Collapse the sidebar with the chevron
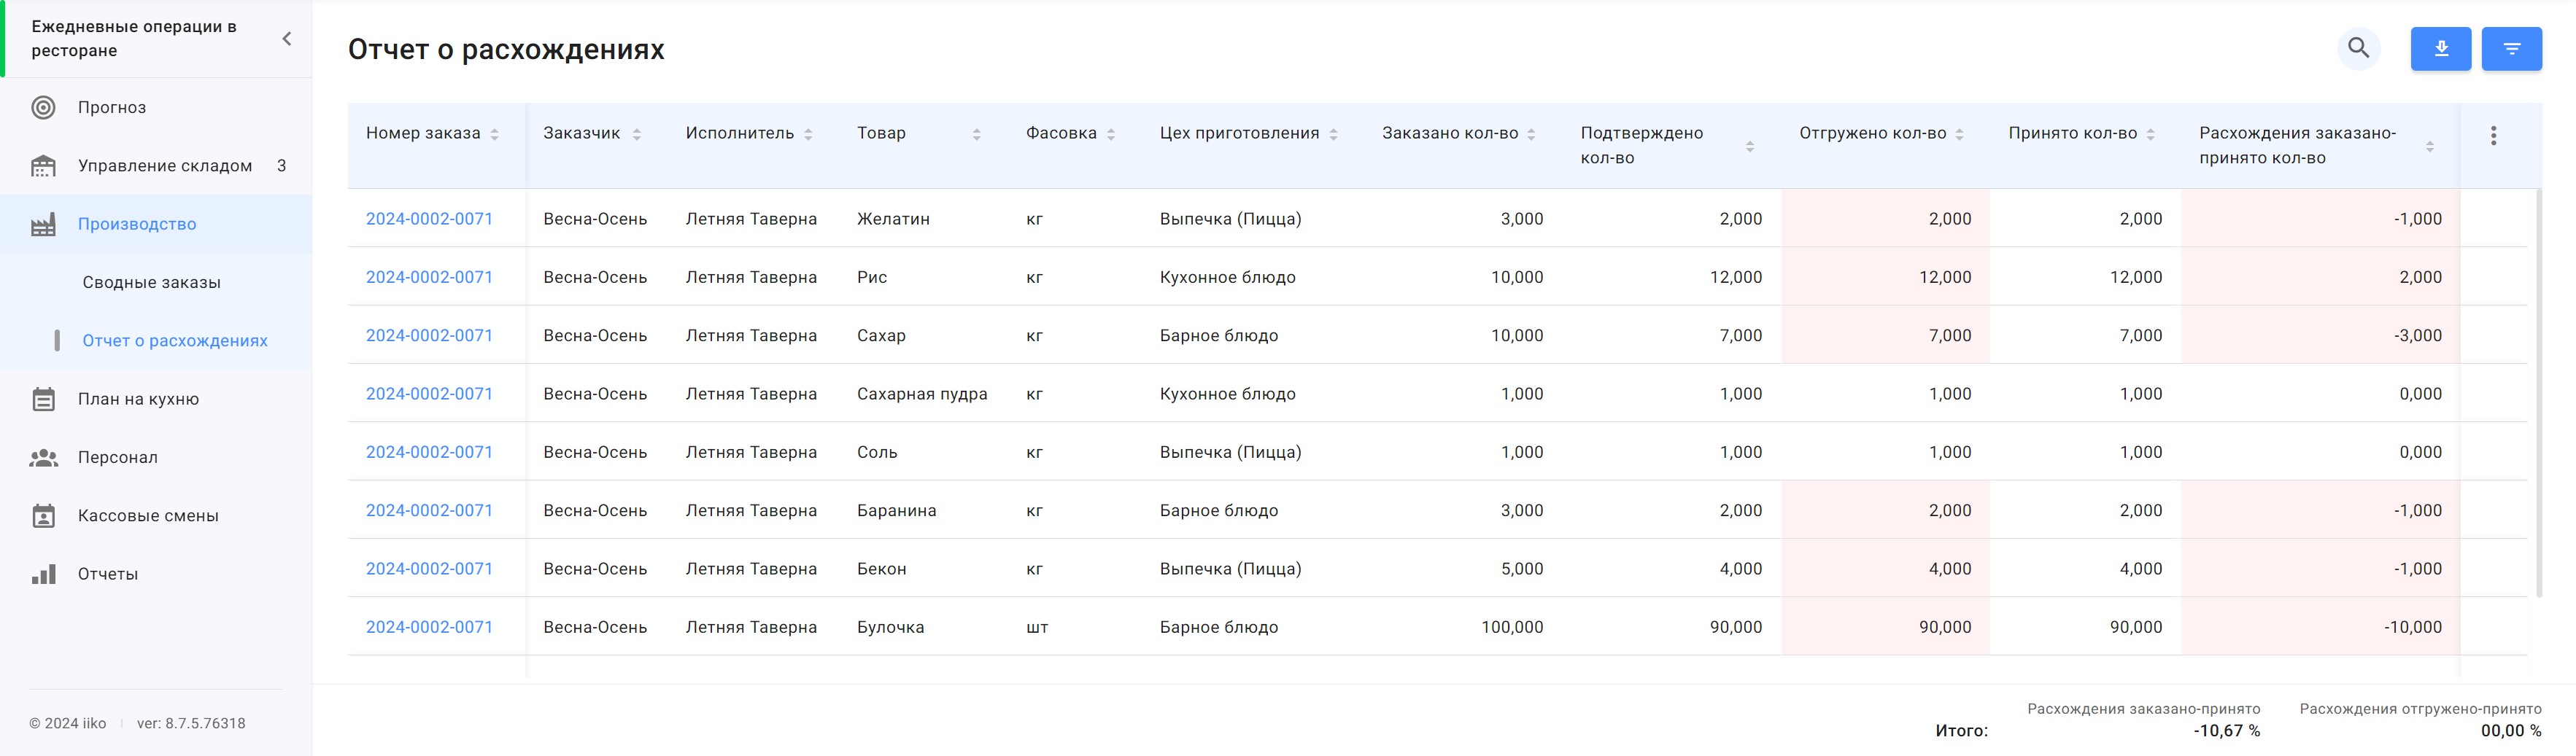The height and width of the screenshot is (756, 2576). point(287,39)
